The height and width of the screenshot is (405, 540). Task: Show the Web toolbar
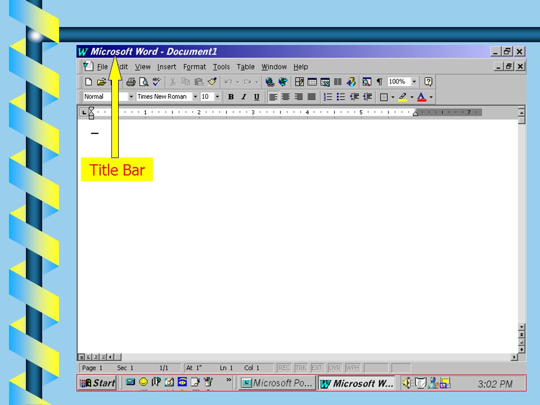283,82
